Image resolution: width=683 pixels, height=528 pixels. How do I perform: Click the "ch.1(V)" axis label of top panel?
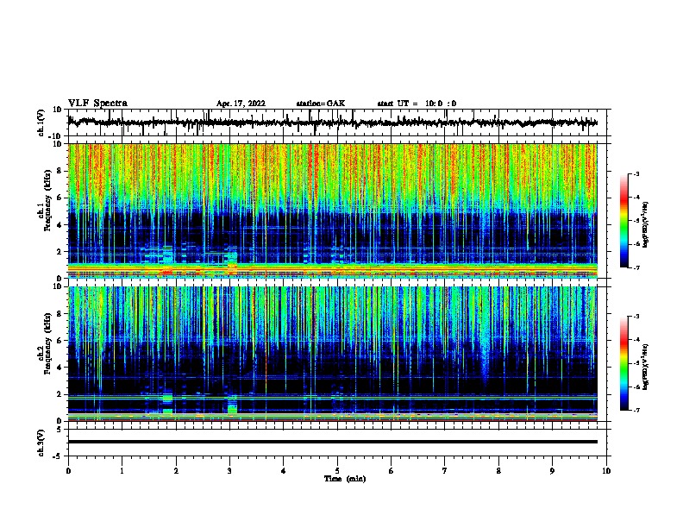coord(41,123)
